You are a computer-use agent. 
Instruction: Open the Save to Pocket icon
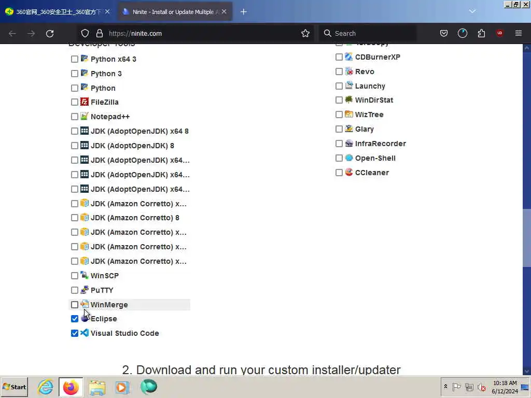coord(444,33)
